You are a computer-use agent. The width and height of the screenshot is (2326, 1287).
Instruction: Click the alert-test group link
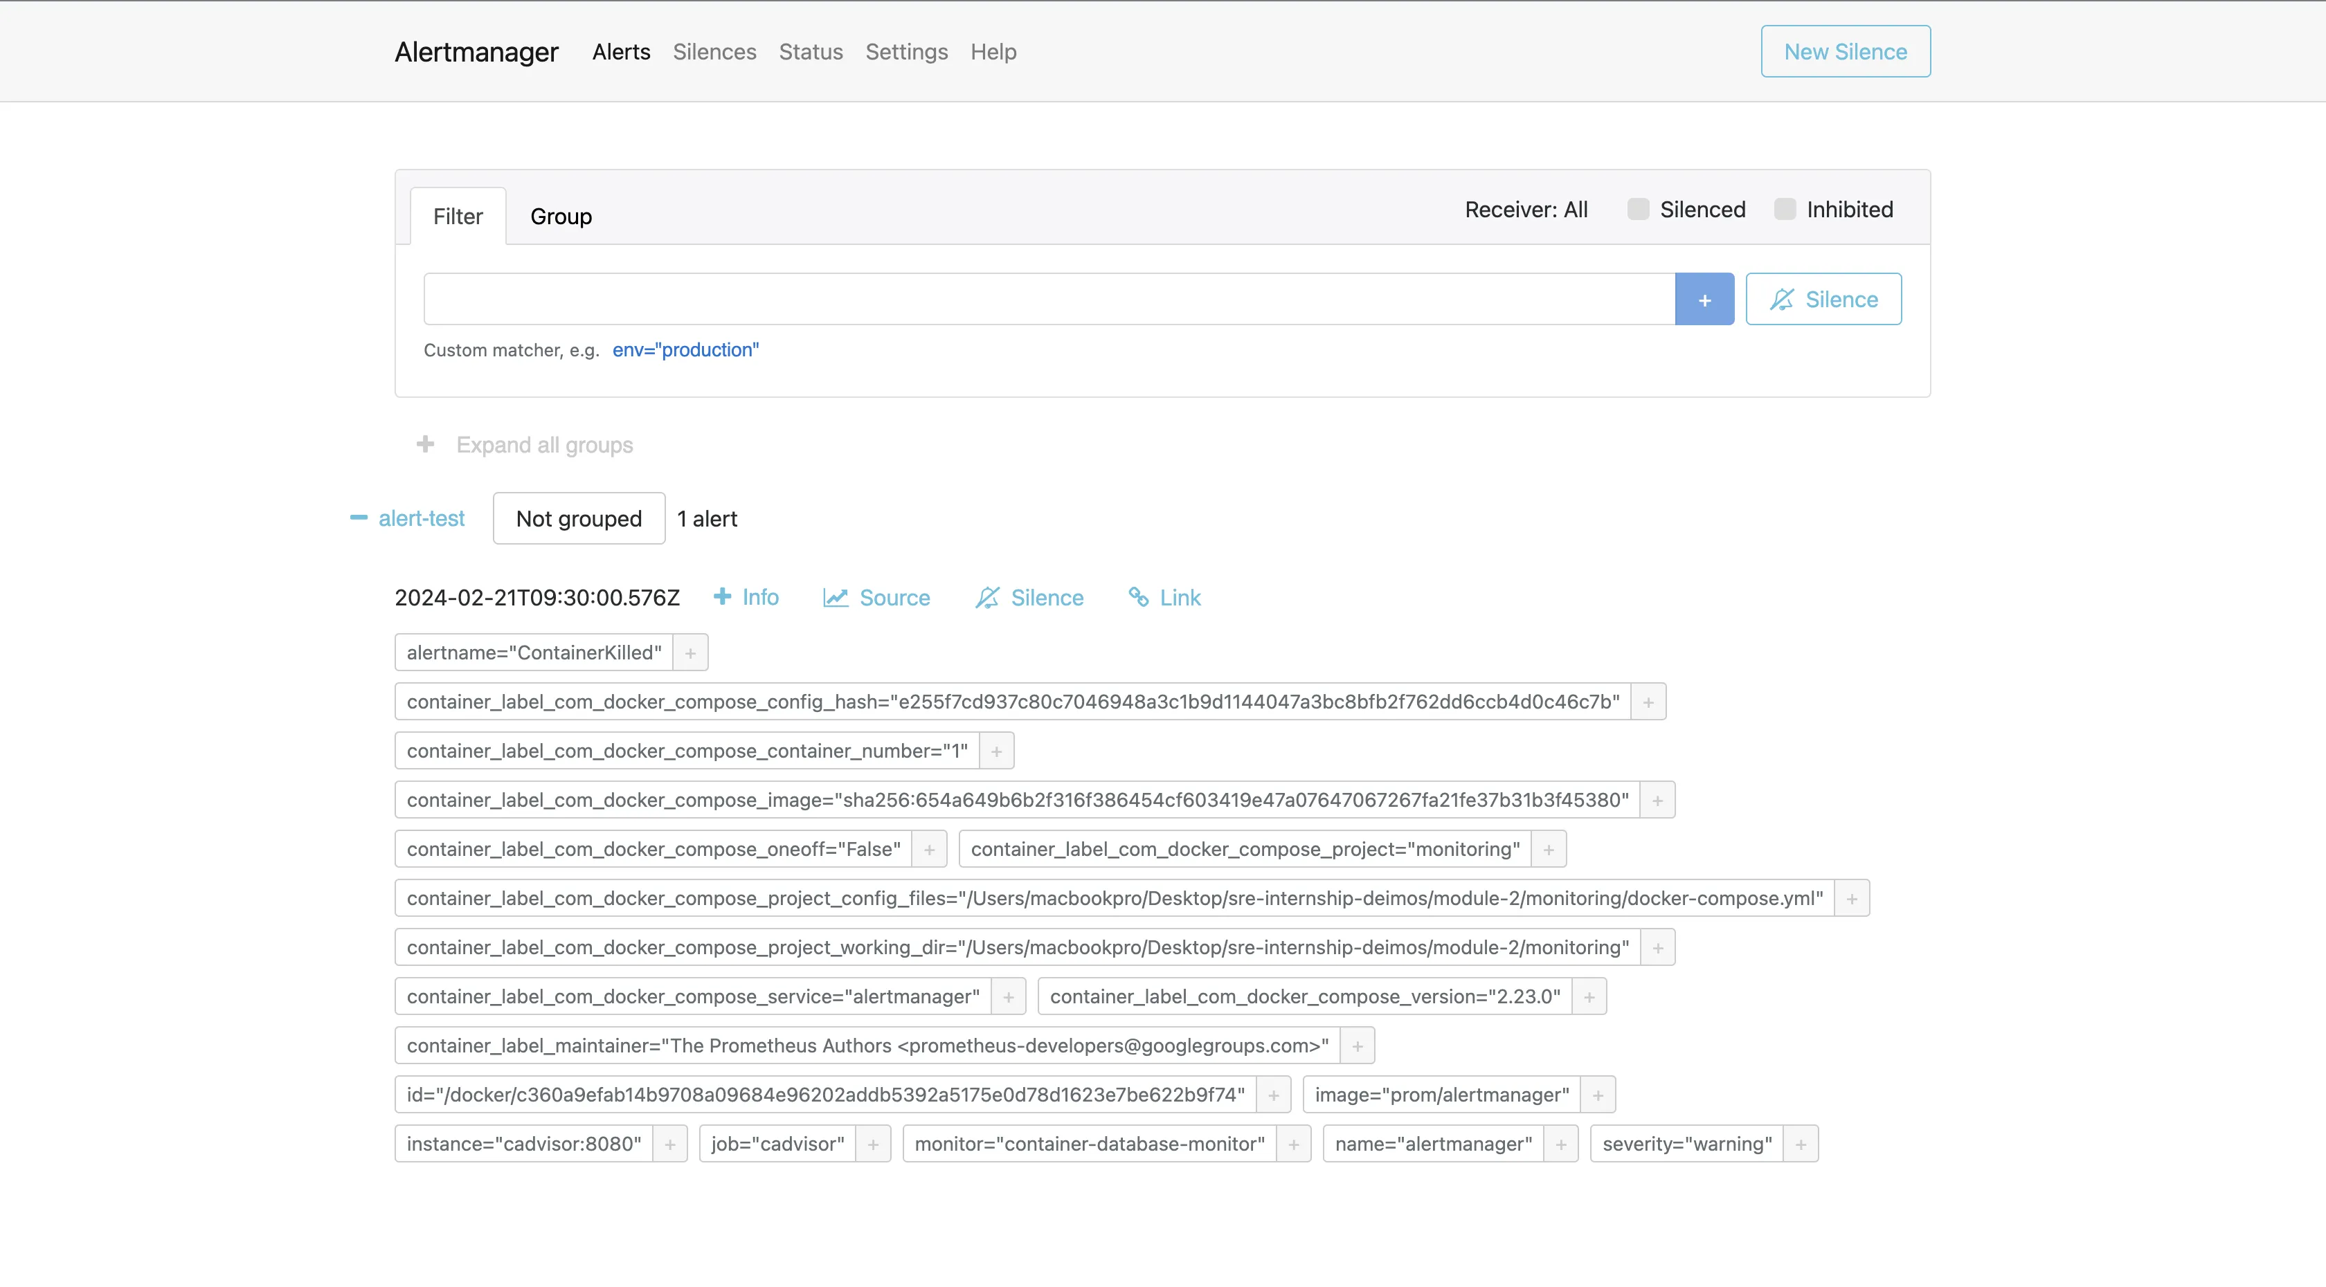point(422,518)
